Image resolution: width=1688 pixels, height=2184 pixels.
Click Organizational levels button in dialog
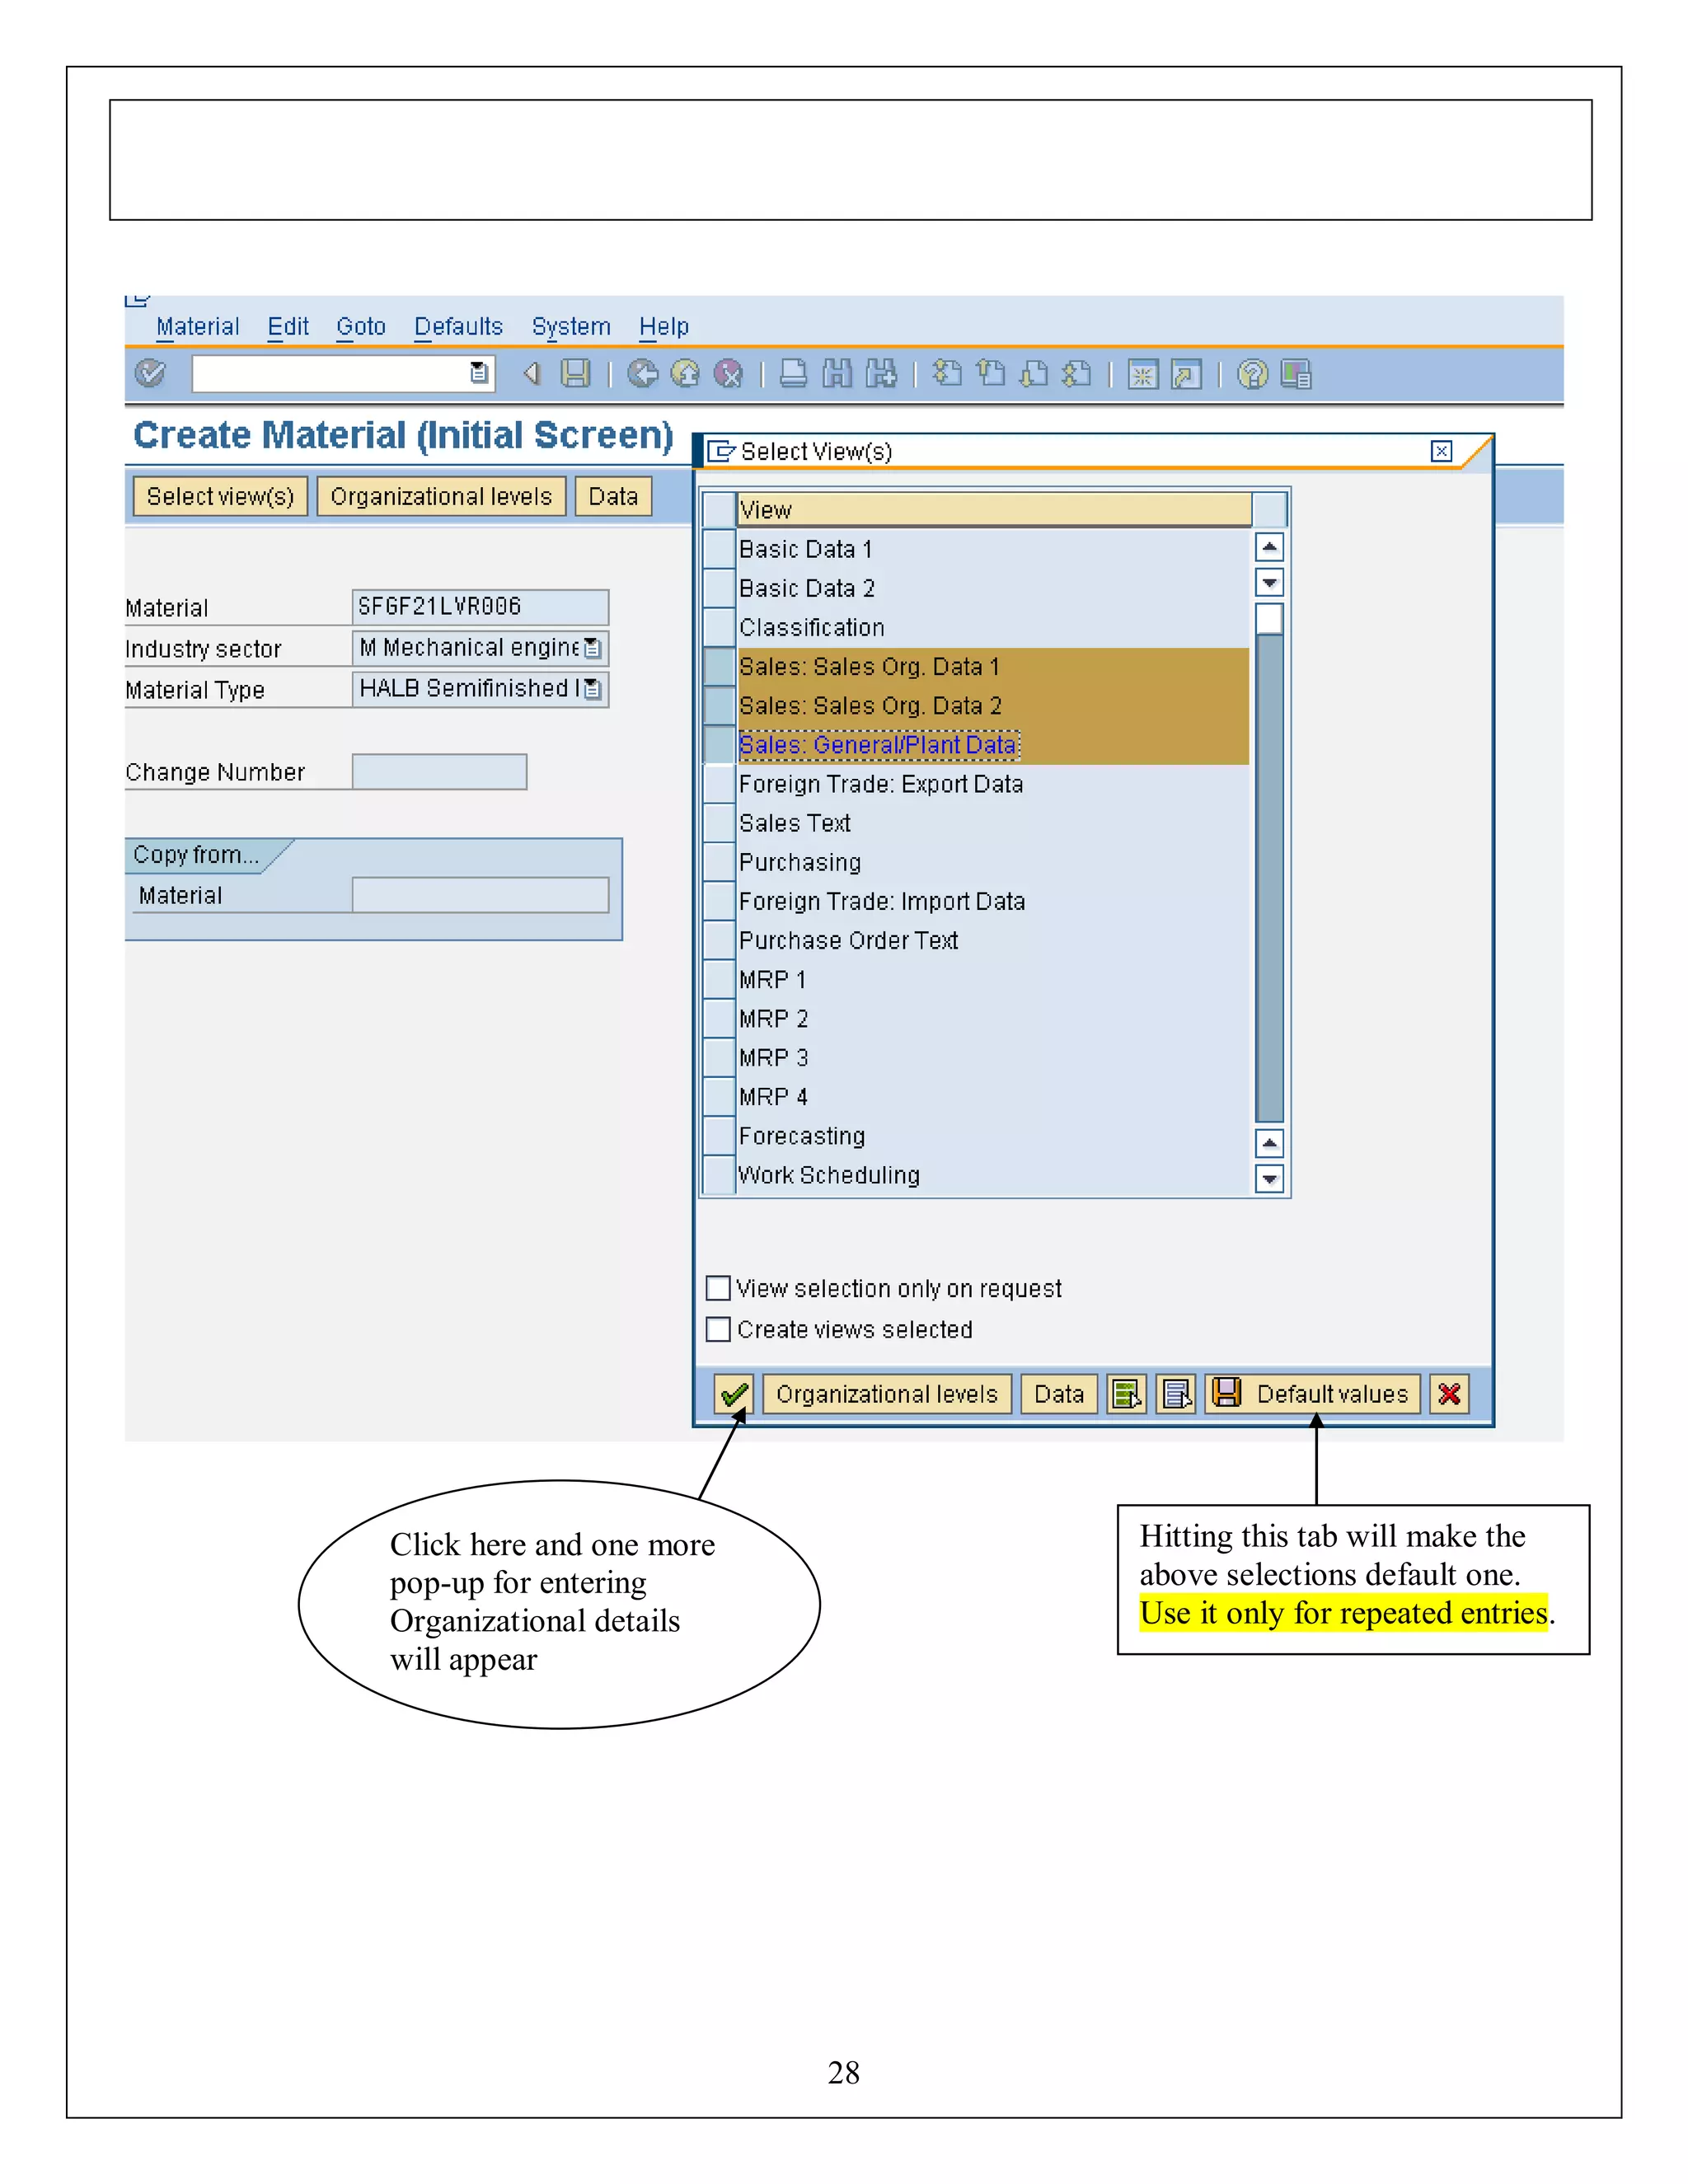point(886,1393)
